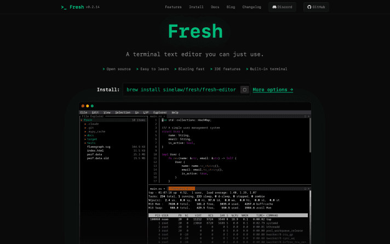Image resolution: width=390 pixels, height=244 pixels.
Task: Click the main.rs tab in upper pane
Action: pyautogui.click(x=156, y=117)
